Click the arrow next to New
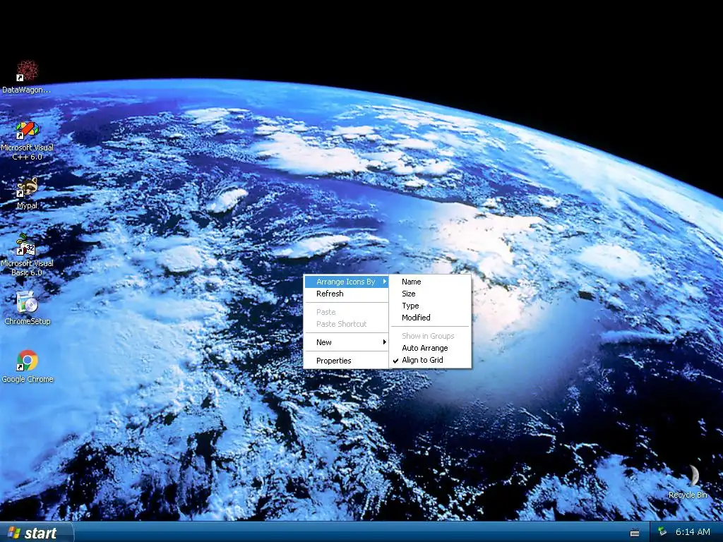The height and width of the screenshot is (542, 723). click(384, 342)
